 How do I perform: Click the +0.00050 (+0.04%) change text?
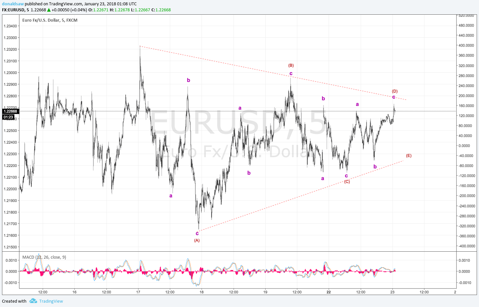[69, 10]
